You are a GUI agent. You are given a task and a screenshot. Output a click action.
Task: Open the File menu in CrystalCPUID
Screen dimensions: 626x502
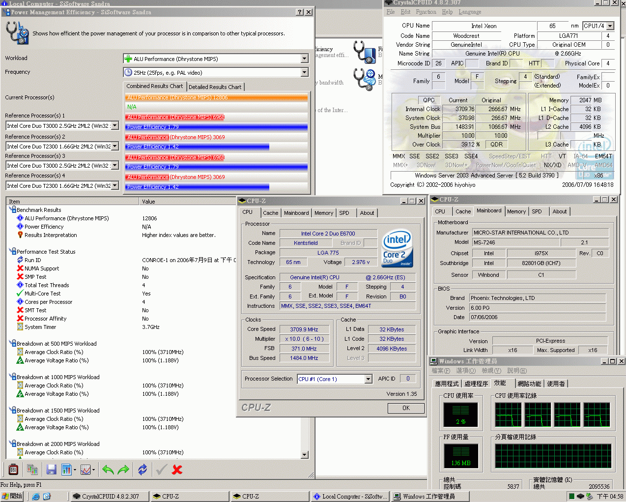(391, 12)
